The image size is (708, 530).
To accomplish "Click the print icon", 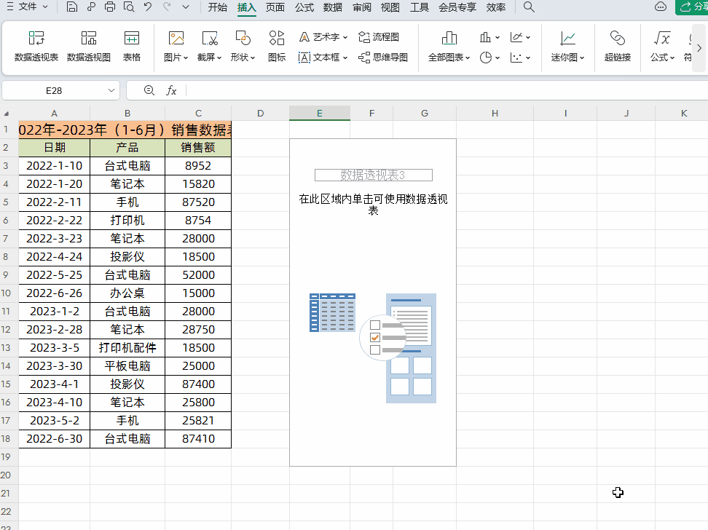I will click(110, 7).
